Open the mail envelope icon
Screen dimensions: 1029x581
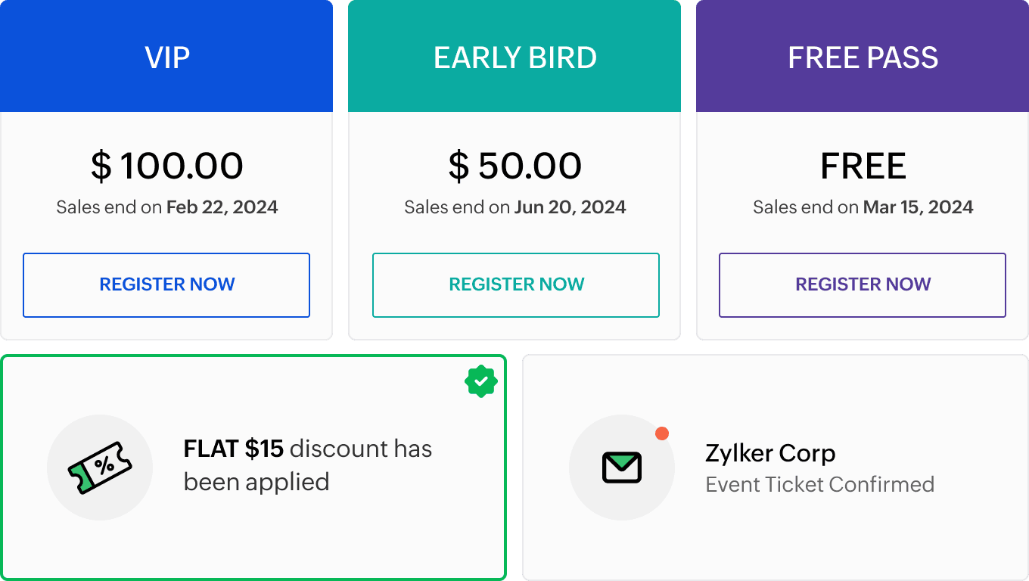pos(622,468)
